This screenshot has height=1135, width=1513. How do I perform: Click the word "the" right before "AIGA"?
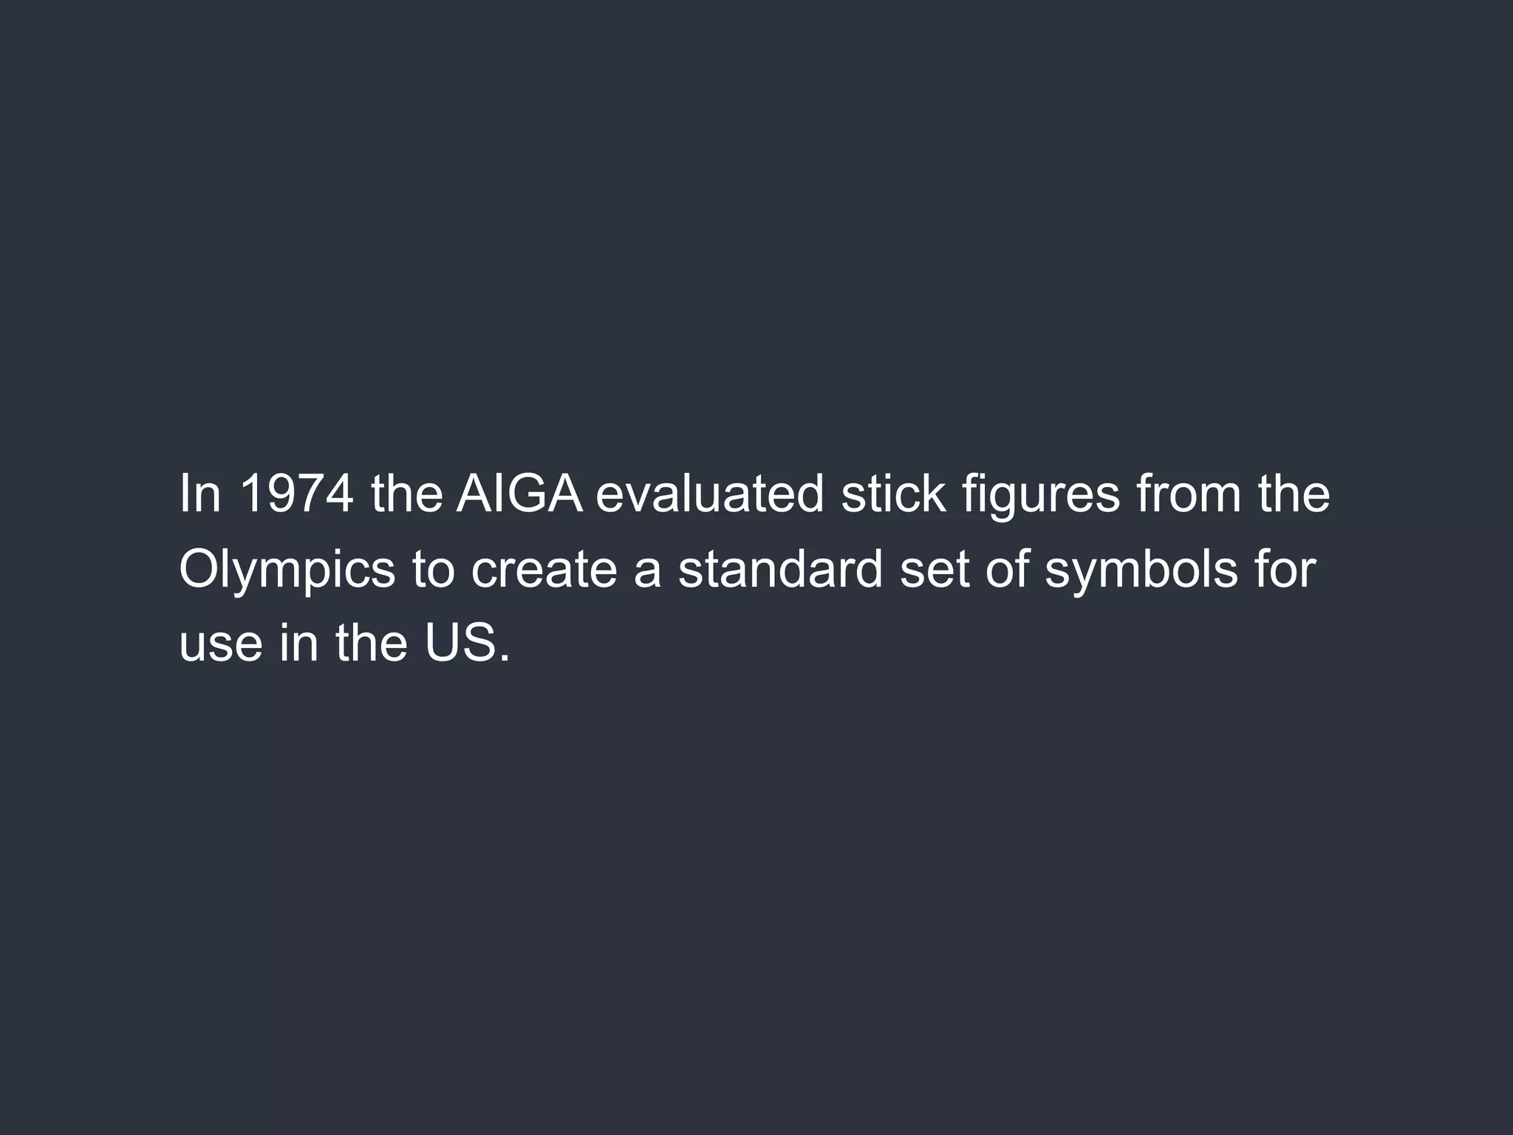[x=407, y=494]
